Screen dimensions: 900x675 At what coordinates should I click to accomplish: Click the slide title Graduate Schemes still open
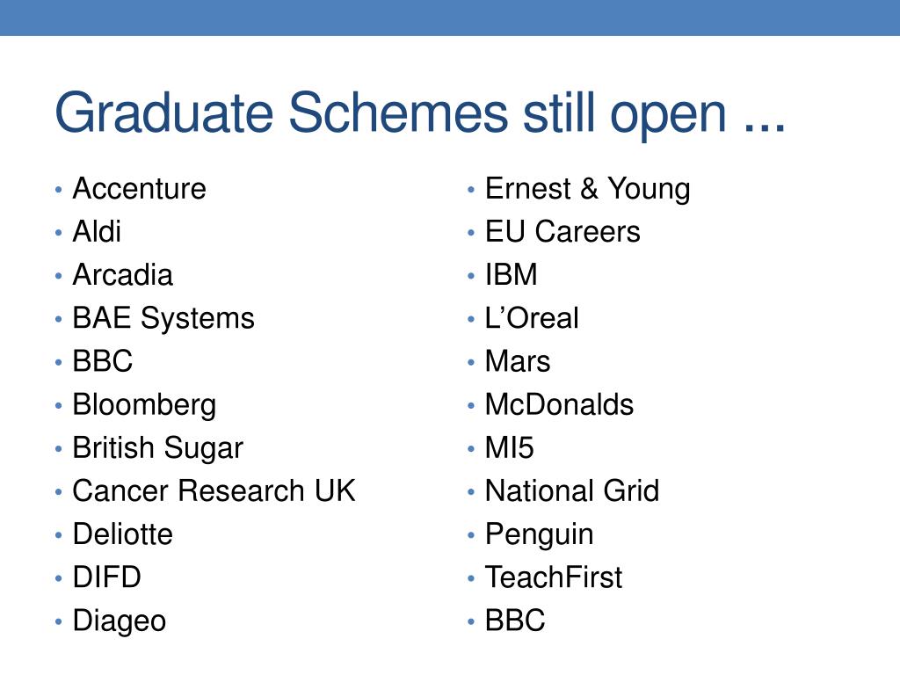tap(419, 113)
